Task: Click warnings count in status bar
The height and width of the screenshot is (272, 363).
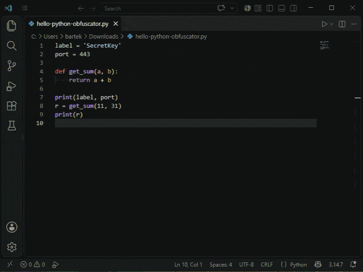Action: click(39, 264)
